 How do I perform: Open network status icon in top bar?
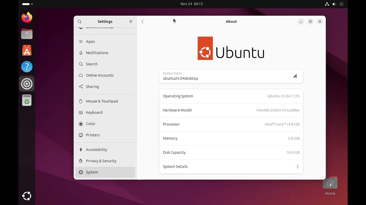[x=327, y=4]
